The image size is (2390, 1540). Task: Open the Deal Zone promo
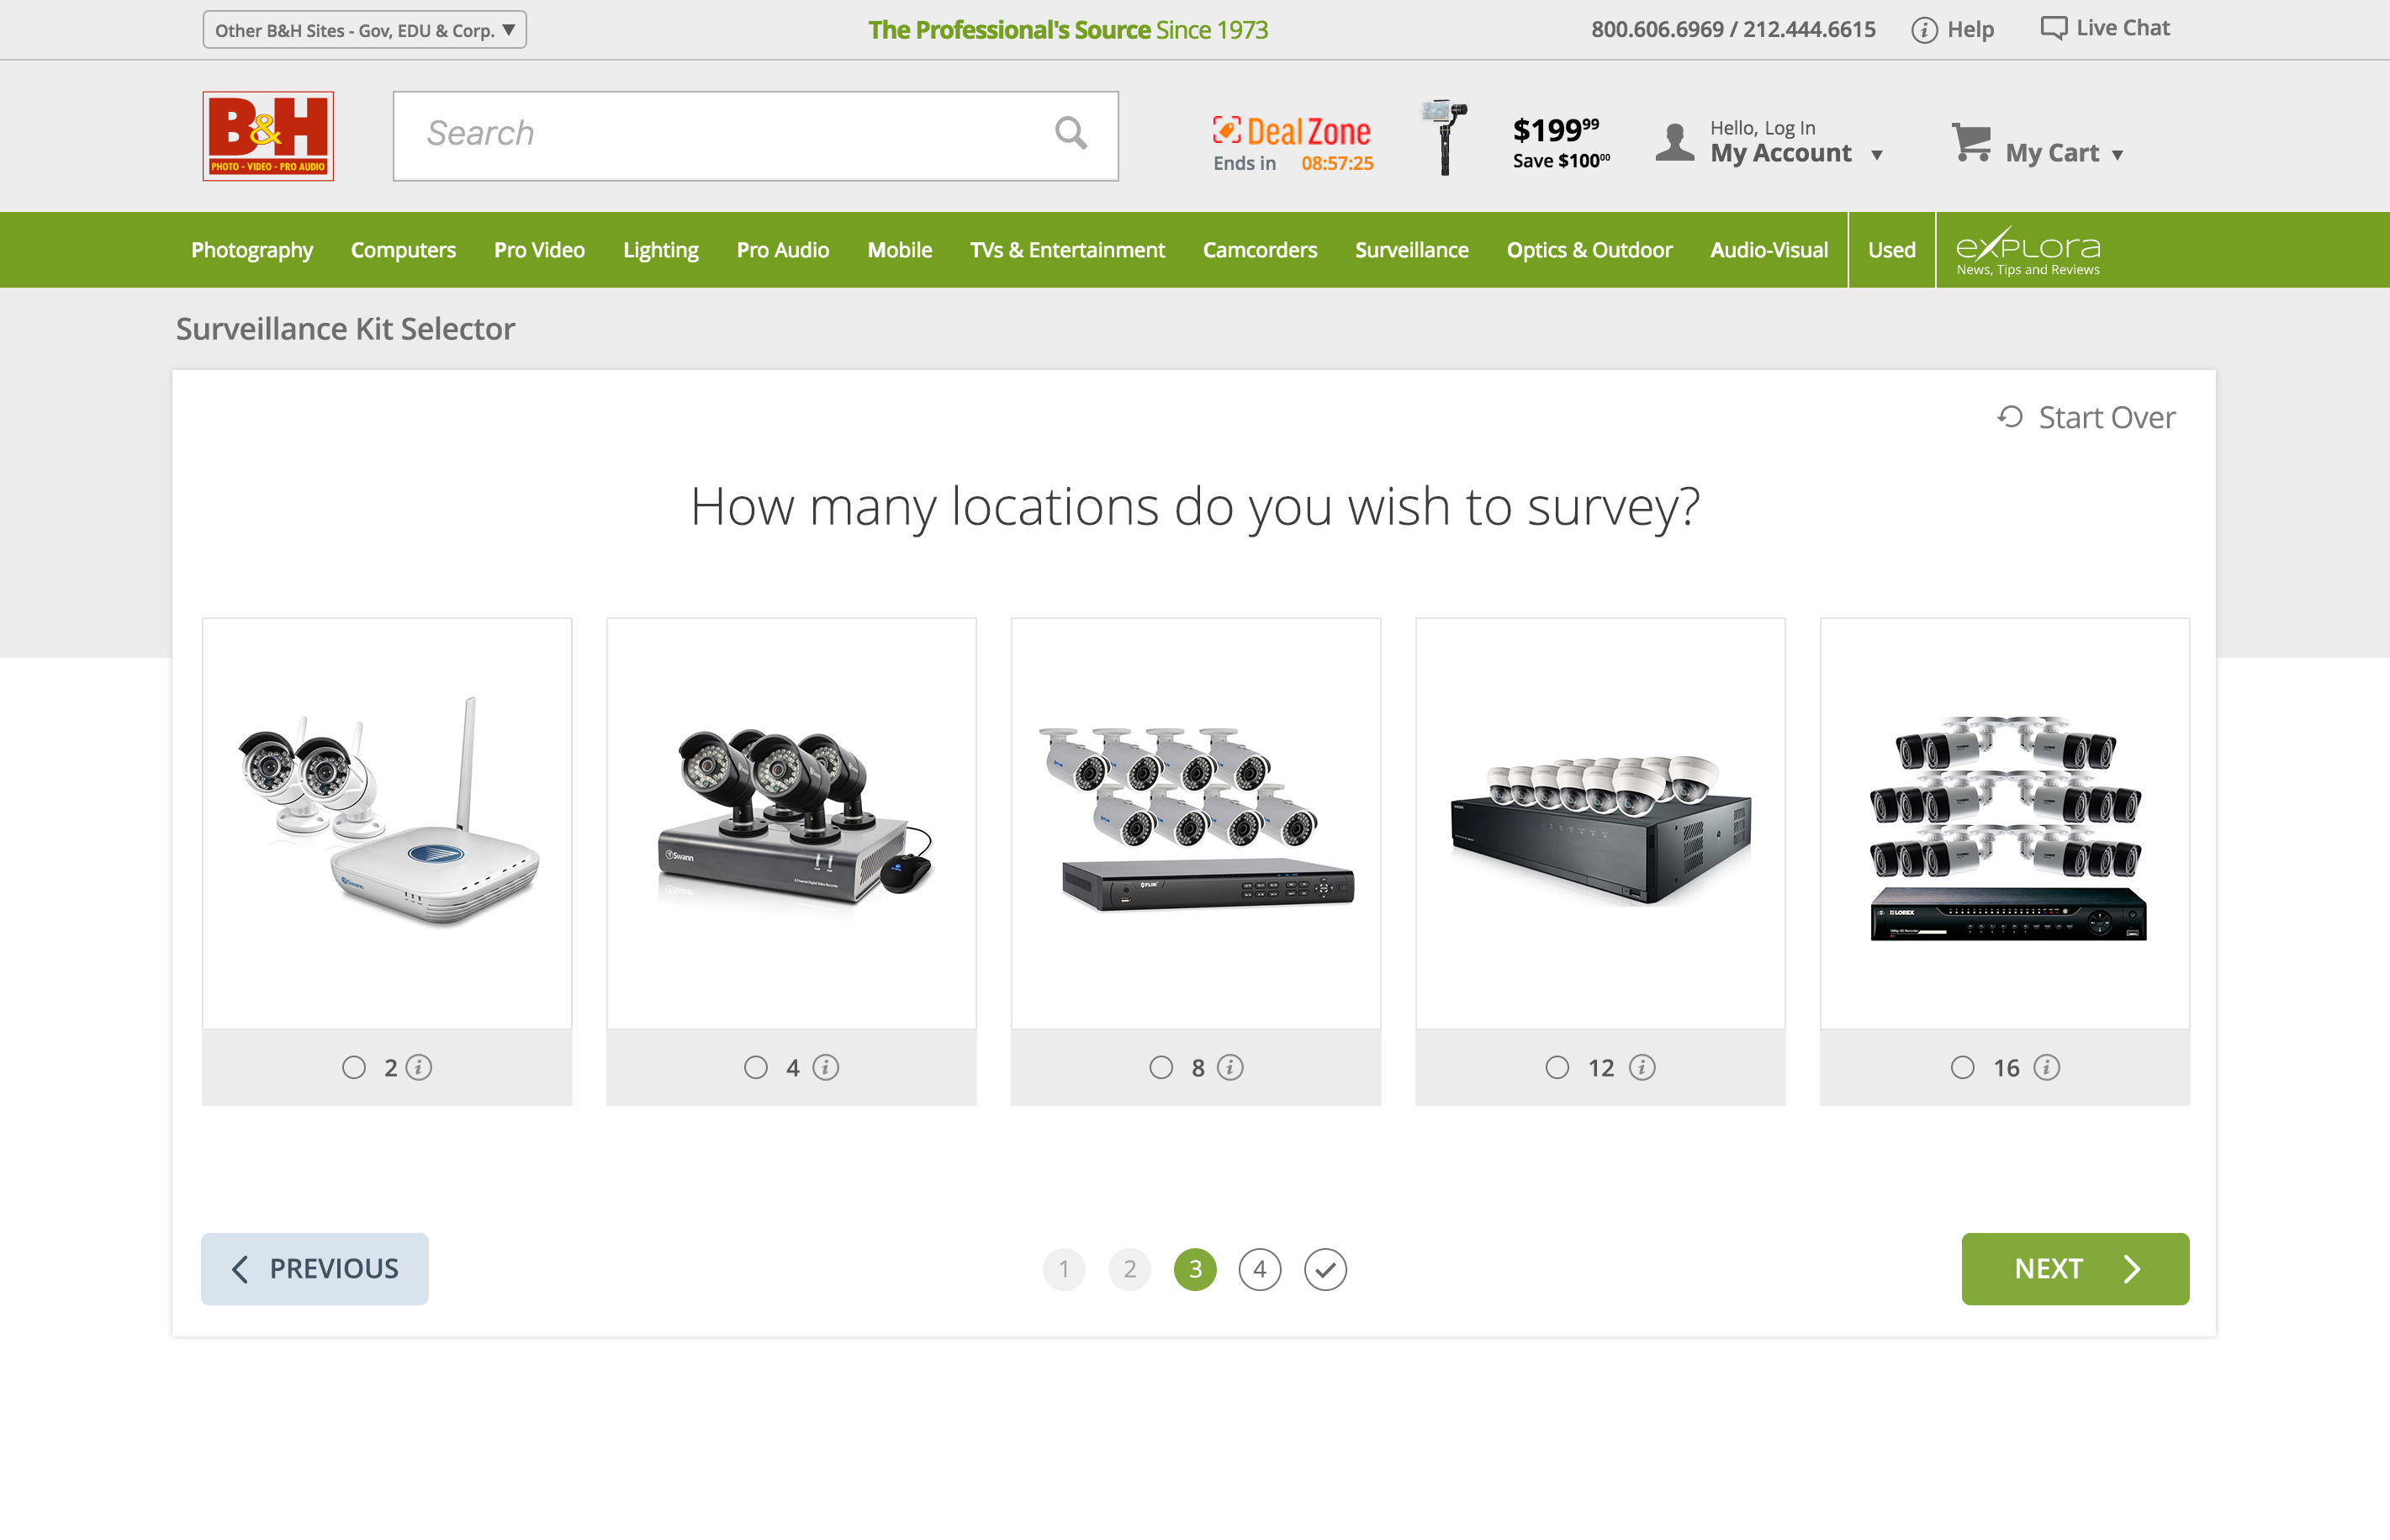pos(1292,132)
